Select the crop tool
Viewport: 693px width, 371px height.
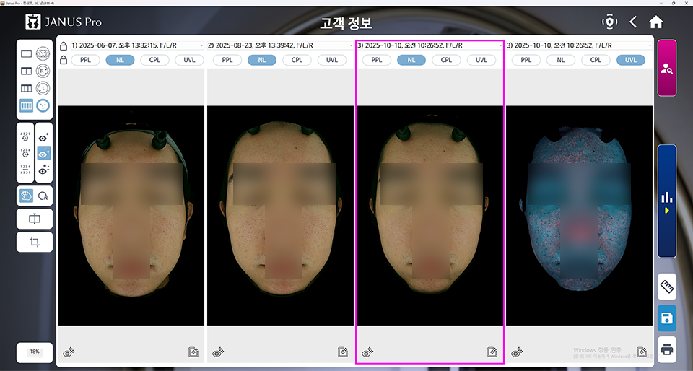(35, 242)
